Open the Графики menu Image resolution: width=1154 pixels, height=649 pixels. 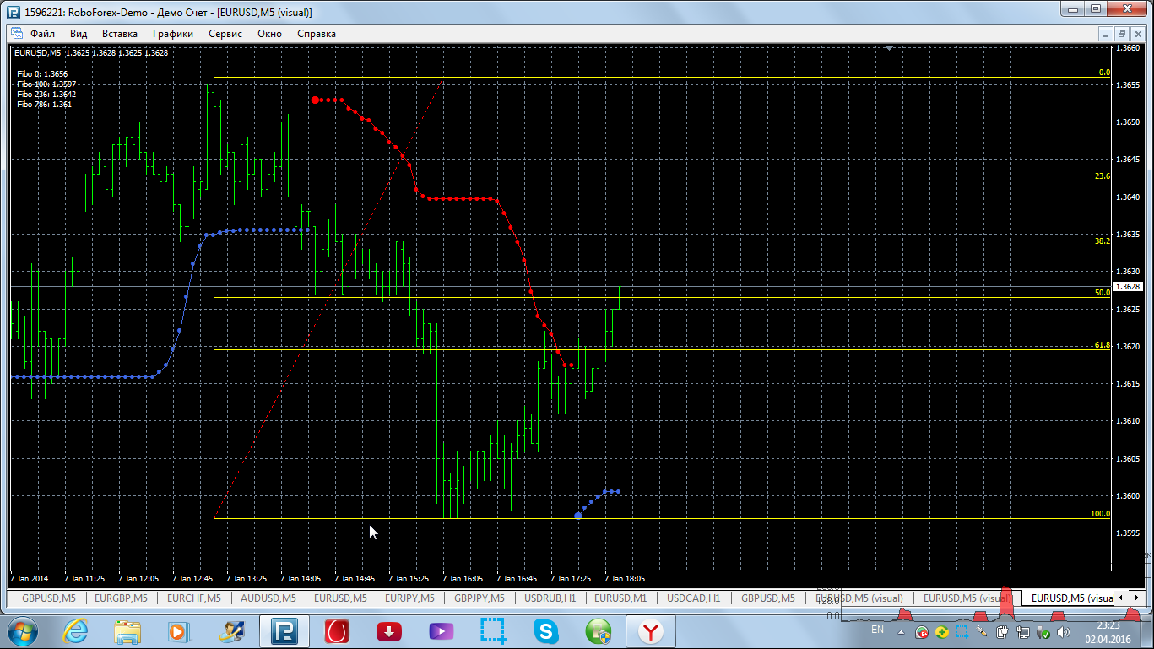click(x=173, y=34)
